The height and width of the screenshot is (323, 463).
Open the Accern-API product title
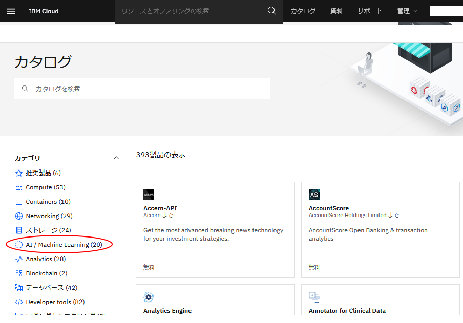click(x=160, y=208)
